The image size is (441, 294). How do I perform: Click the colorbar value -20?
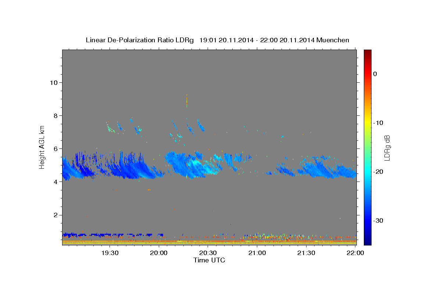tap(379, 172)
